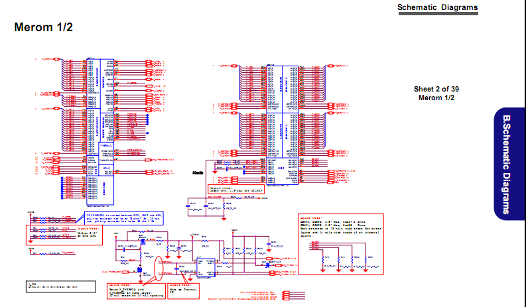
Task: Click the layout note about Zo=55 ohm GTLREF
Action: click(236, 190)
